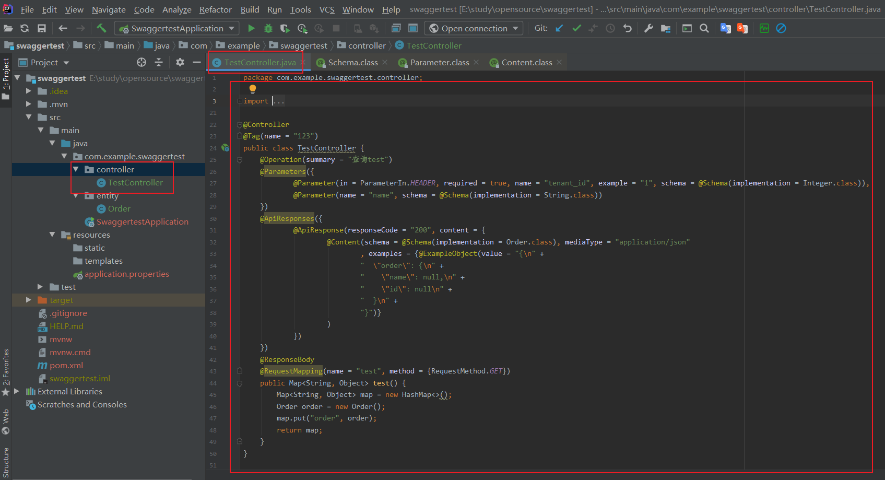Click the Git update project arrow

click(559, 28)
